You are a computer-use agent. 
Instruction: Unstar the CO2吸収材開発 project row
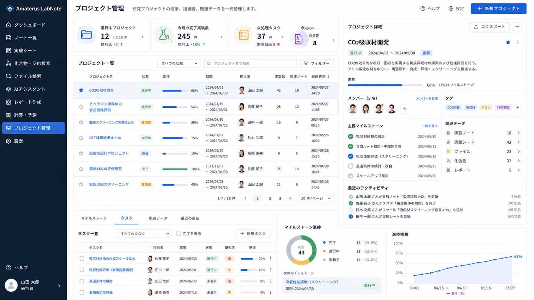(81, 90)
